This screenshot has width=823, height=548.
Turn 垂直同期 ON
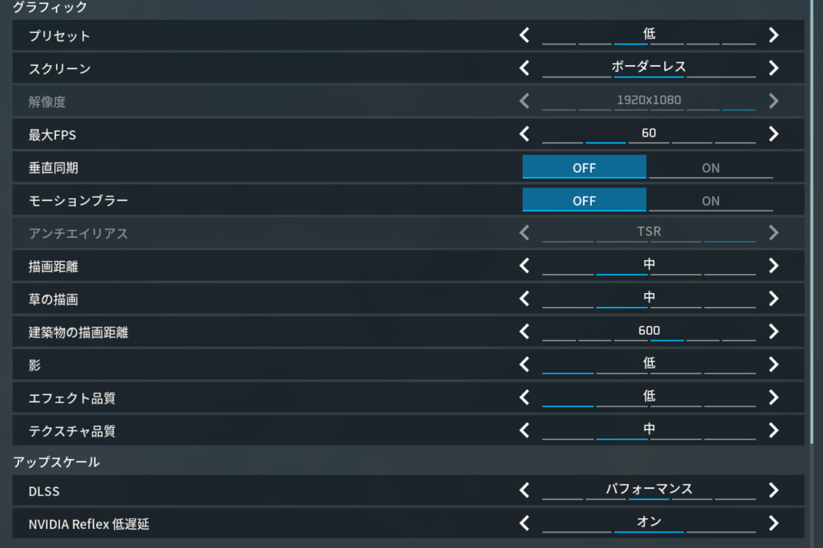tap(712, 167)
